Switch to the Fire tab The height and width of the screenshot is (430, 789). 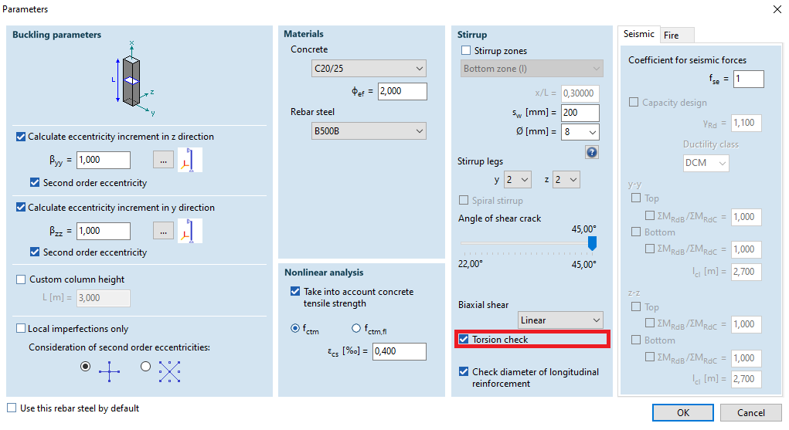click(x=672, y=36)
